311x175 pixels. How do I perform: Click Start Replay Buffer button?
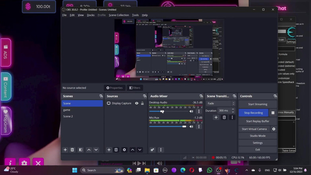pos(258,121)
